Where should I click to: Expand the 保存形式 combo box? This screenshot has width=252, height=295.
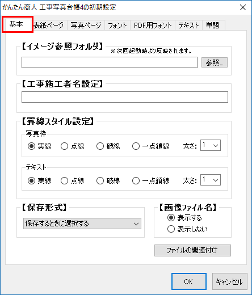pos(82,224)
